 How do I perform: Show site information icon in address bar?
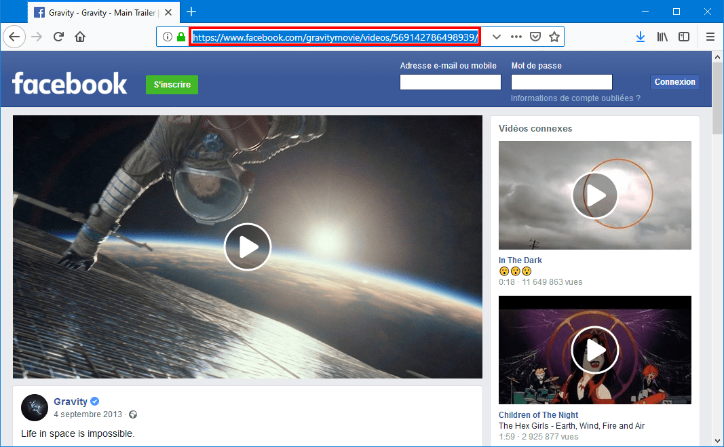click(168, 37)
